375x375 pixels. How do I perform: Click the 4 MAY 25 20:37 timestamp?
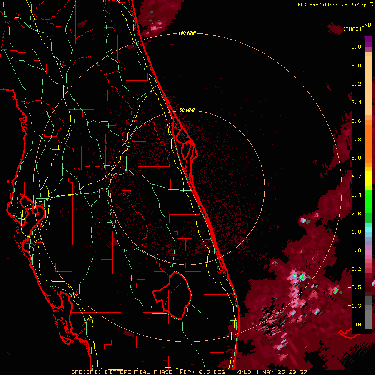(281, 372)
